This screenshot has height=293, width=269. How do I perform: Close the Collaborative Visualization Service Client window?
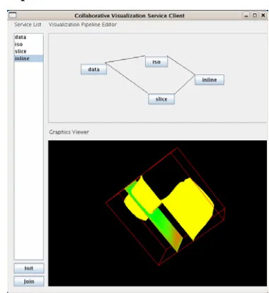point(263,16)
